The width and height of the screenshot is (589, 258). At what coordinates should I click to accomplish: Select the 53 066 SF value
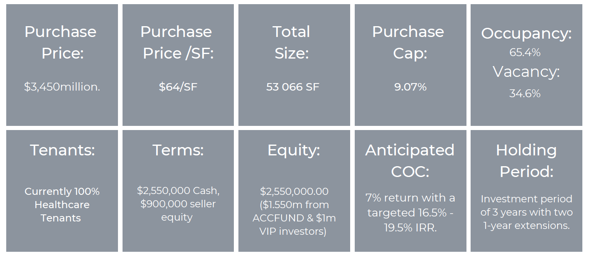tap(293, 87)
